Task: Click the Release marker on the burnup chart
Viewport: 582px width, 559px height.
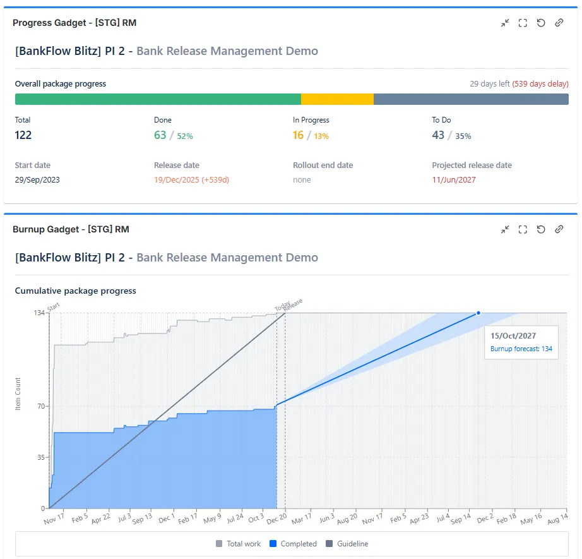Action: coord(292,305)
